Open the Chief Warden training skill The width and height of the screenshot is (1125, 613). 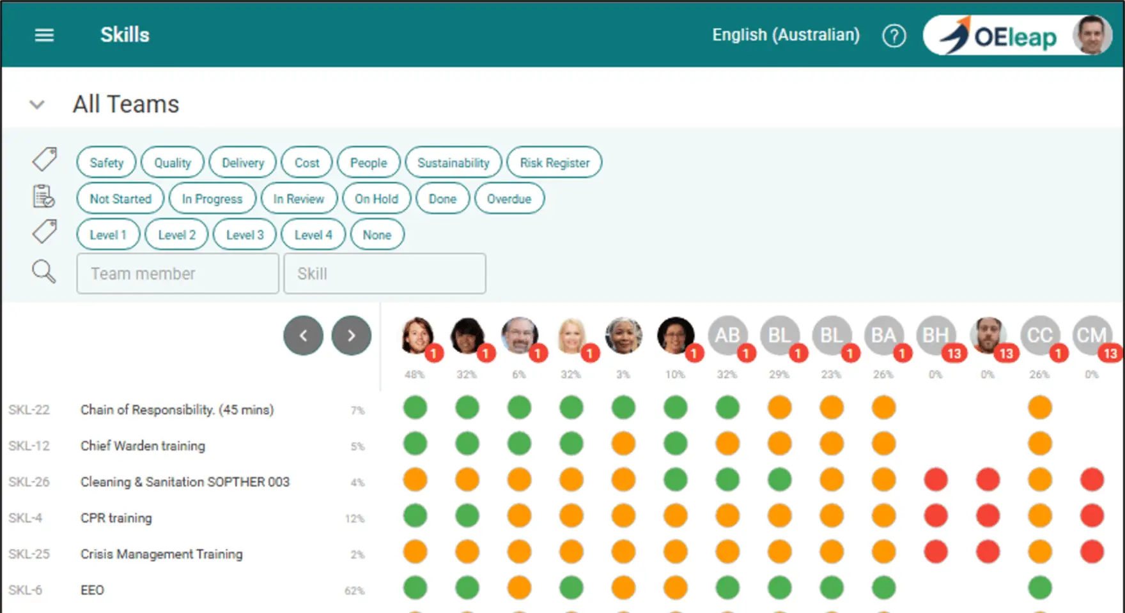143,446
